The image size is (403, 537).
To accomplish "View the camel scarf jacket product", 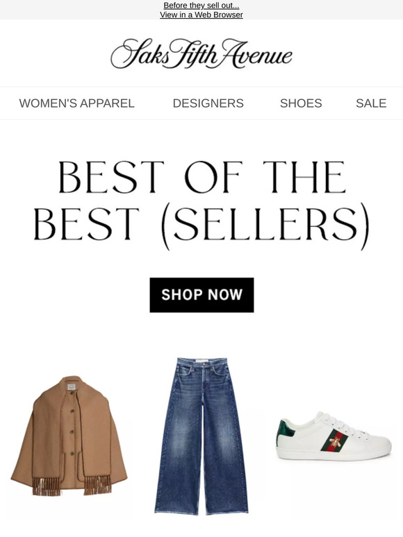I will pyautogui.click(x=69, y=435).
